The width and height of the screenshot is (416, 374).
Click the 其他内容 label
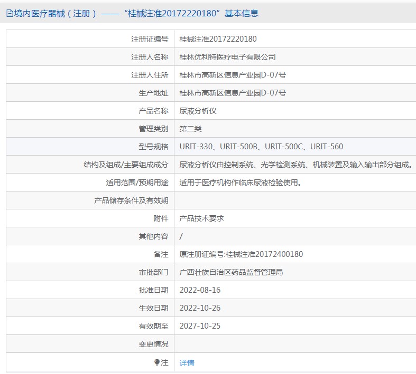[153, 236]
